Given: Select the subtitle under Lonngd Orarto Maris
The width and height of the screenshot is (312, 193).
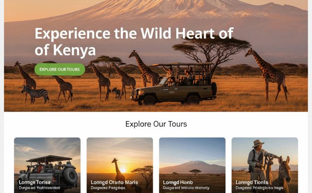Looking at the screenshot, I should (108, 188).
